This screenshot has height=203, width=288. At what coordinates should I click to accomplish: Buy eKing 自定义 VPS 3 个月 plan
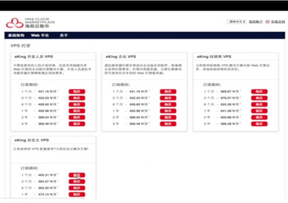[77, 181]
